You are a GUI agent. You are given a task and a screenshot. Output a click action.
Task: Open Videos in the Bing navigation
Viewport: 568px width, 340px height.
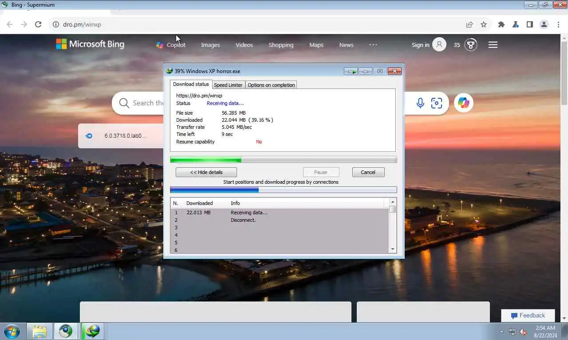[244, 45]
